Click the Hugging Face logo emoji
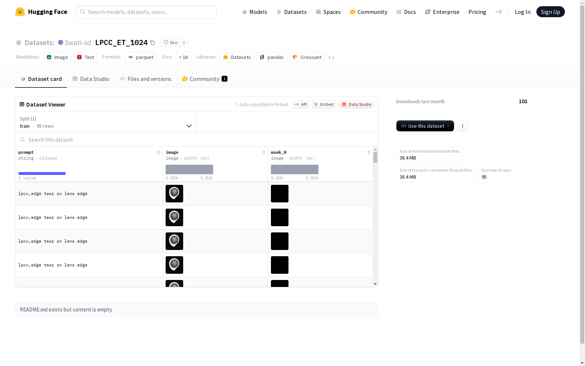Viewport: 585px width, 366px height. (x=20, y=12)
